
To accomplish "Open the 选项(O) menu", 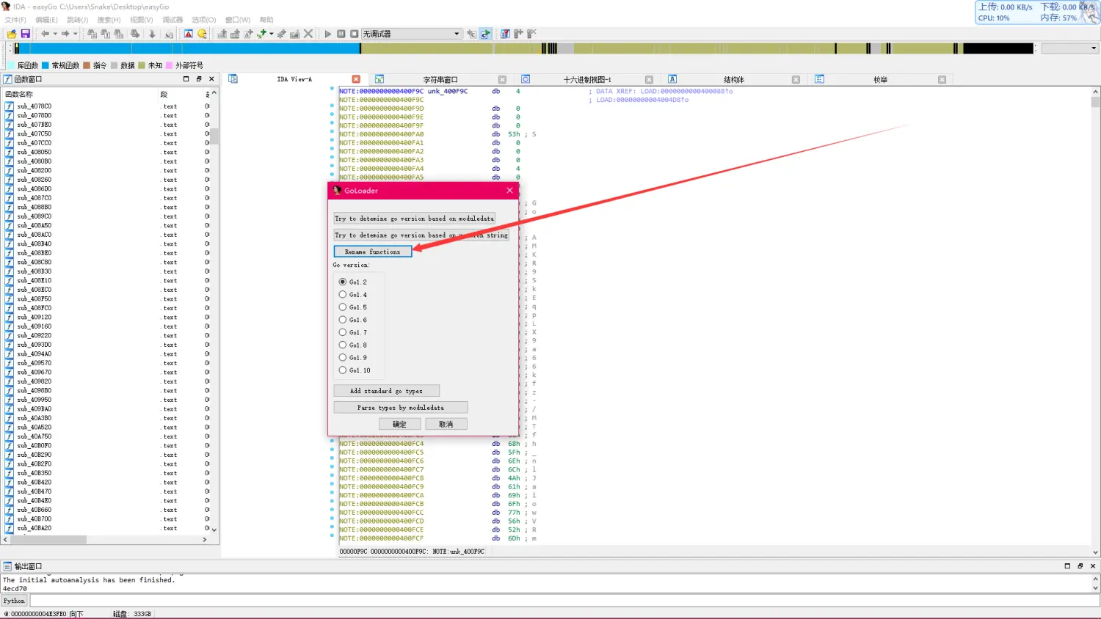I will point(204,20).
